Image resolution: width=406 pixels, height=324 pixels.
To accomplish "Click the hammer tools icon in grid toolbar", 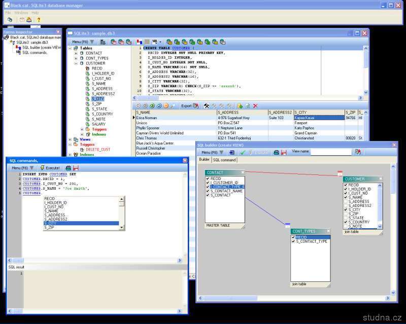I will (207, 105).
